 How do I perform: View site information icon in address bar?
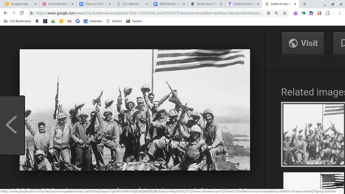[x=32, y=13]
